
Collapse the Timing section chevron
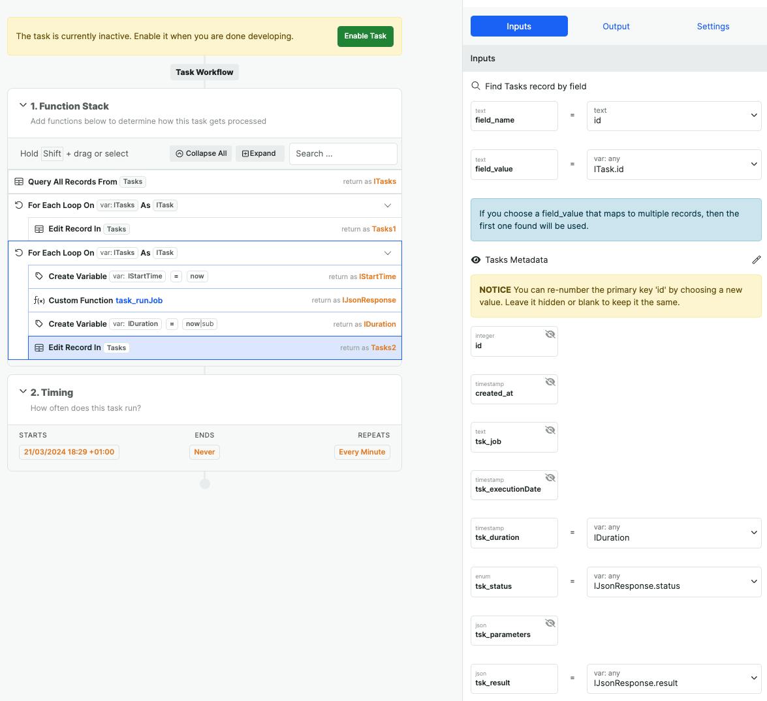pyautogui.click(x=23, y=392)
